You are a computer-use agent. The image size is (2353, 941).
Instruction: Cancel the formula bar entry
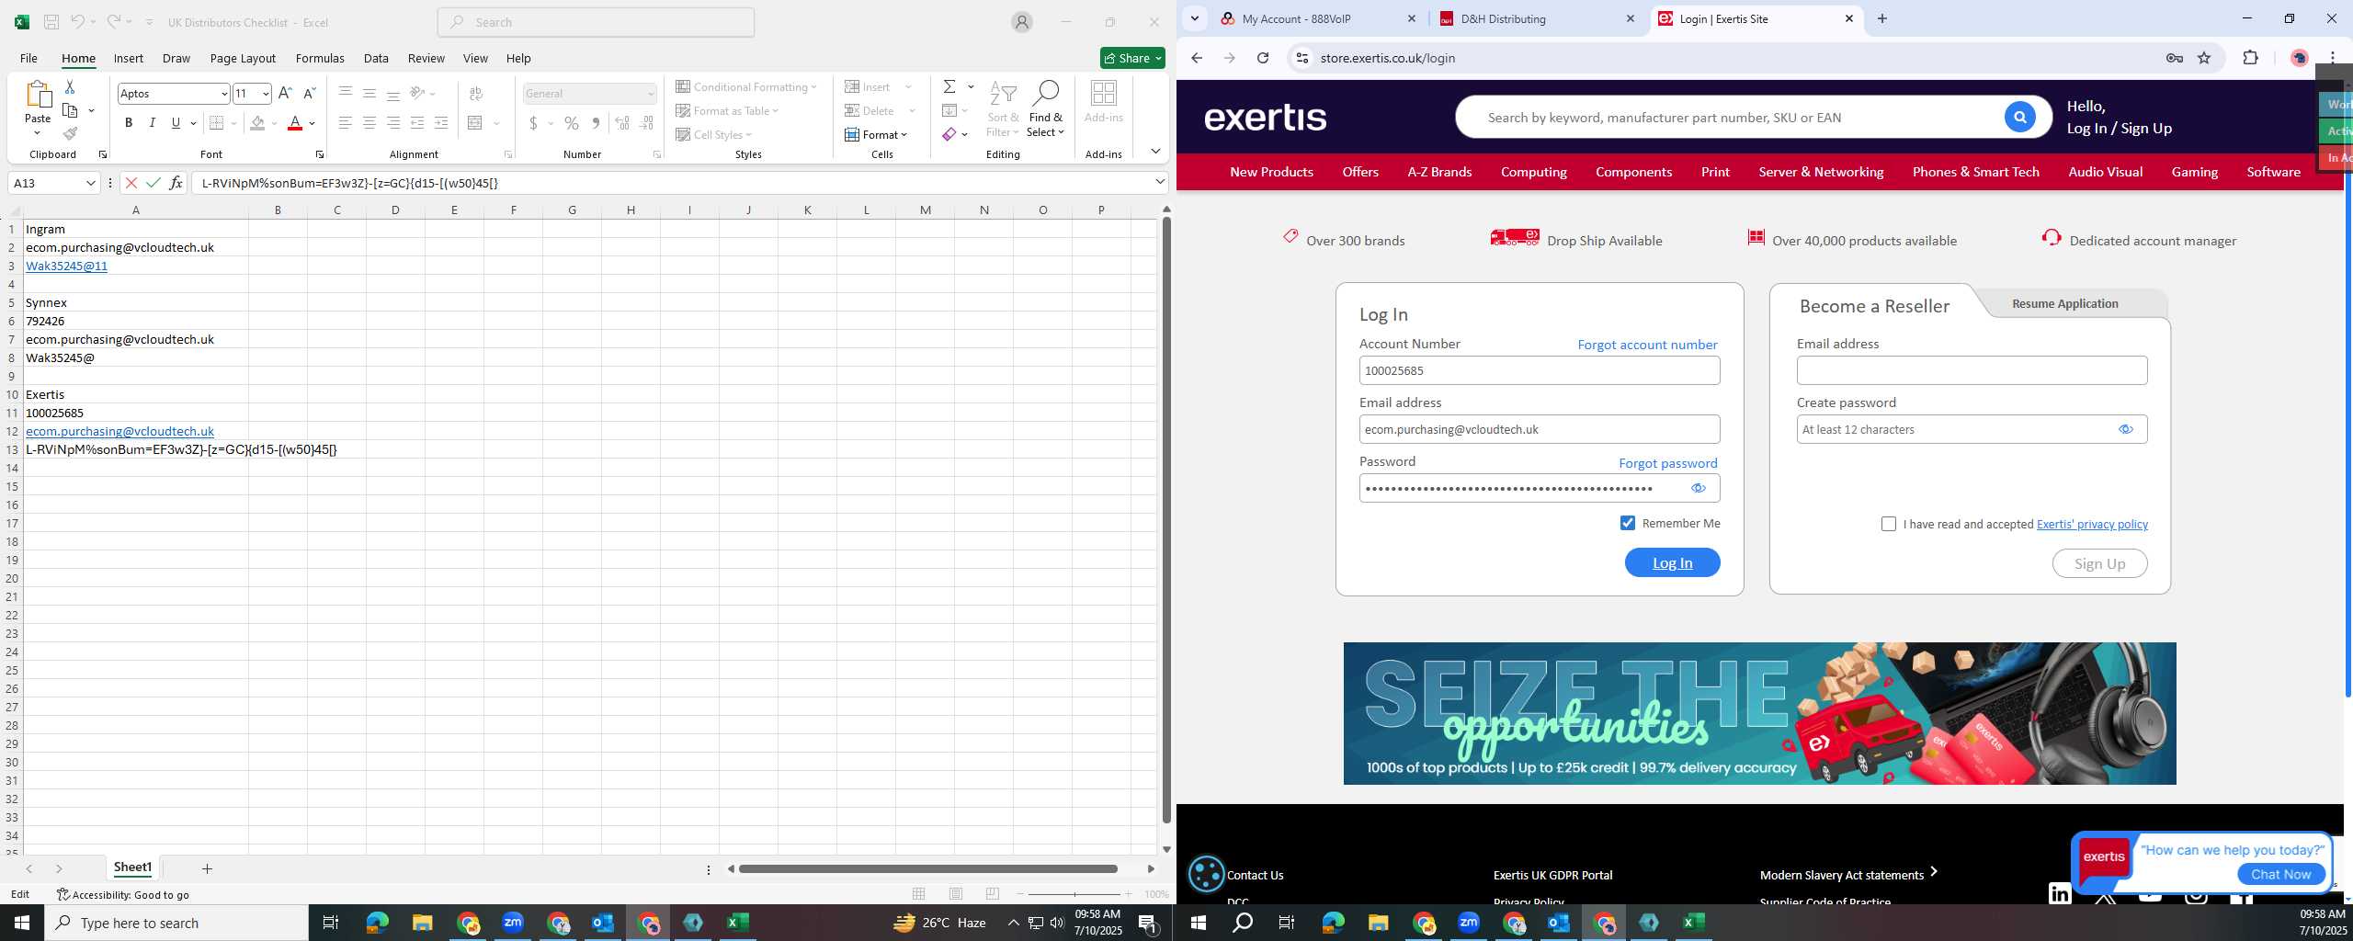pyautogui.click(x=131, y=183)
